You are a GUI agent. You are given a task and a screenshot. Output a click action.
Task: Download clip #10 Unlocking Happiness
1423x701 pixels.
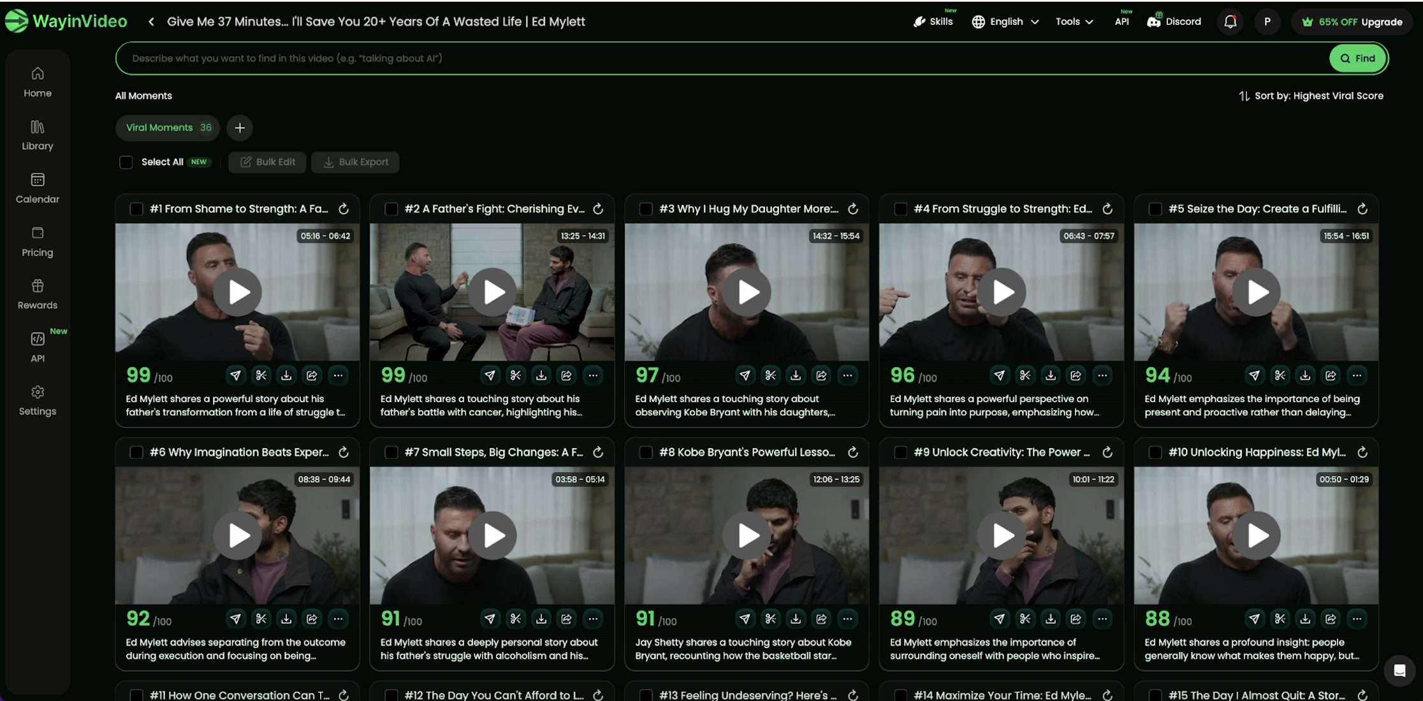(x=1305, y=619)
